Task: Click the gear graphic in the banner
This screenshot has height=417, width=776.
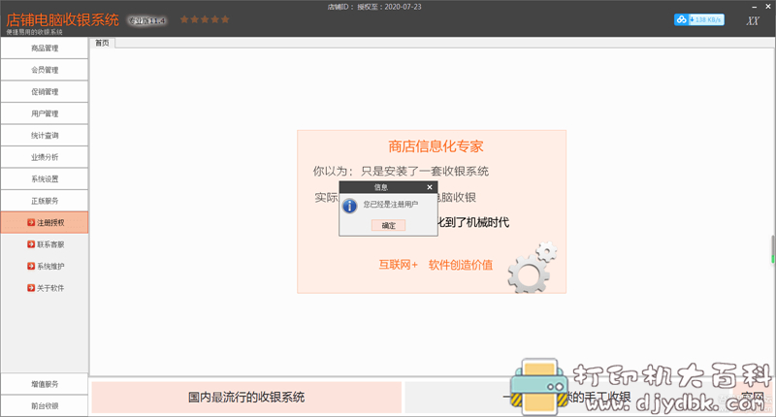Action: point(532,267)
